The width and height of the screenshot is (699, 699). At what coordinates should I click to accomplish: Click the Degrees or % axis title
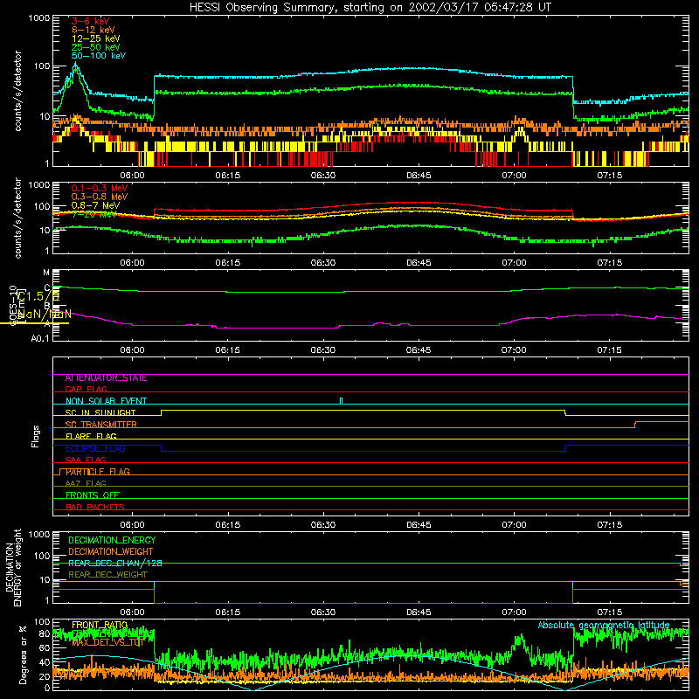click(x=23, y=654)
